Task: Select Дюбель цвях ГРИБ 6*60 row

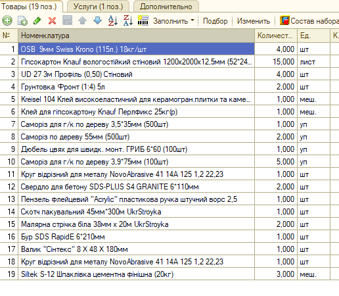Action: (136, 149)
